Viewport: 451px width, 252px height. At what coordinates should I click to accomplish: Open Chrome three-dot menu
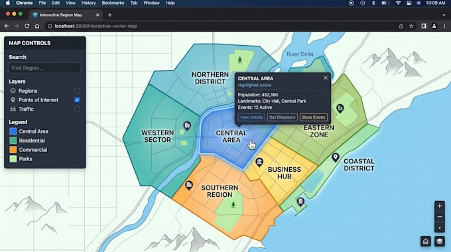444,26
